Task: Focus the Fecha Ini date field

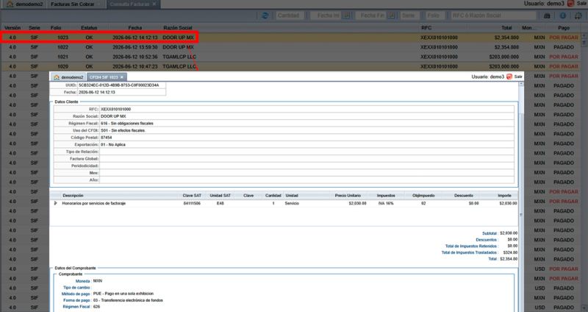Action: pyautogui.click(x=326, y=15)
